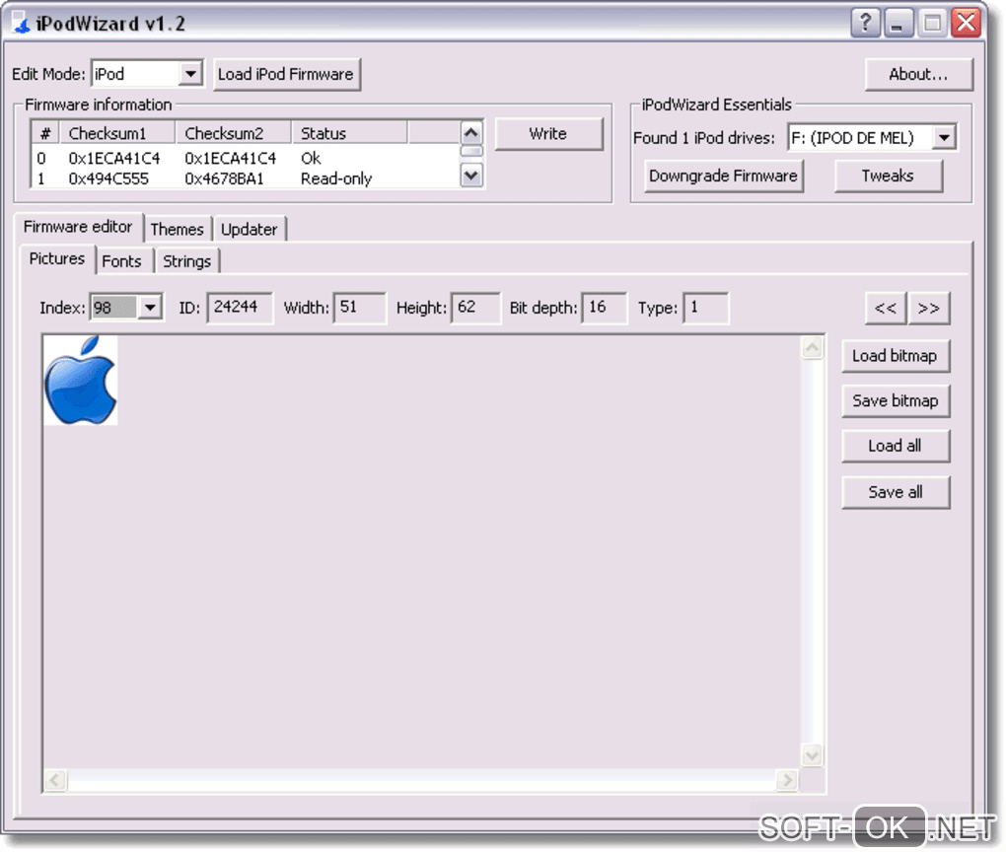Click Save all button
Image resolution: width=1006 pixels, height=852 pixels.
pos(895,492)
